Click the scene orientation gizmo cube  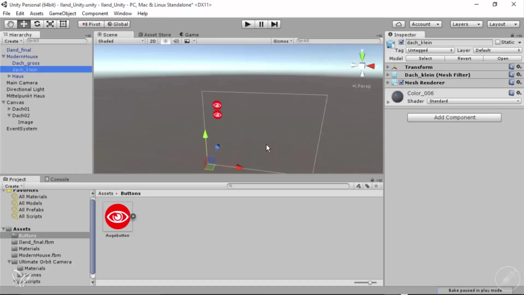click(x=362, y=66)
